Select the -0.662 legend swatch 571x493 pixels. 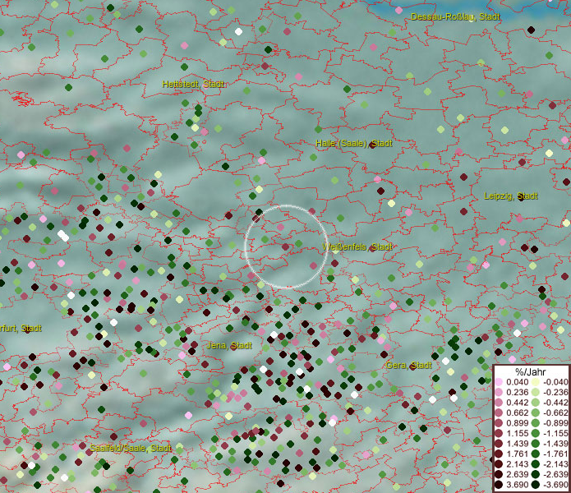tap(536, 413)
